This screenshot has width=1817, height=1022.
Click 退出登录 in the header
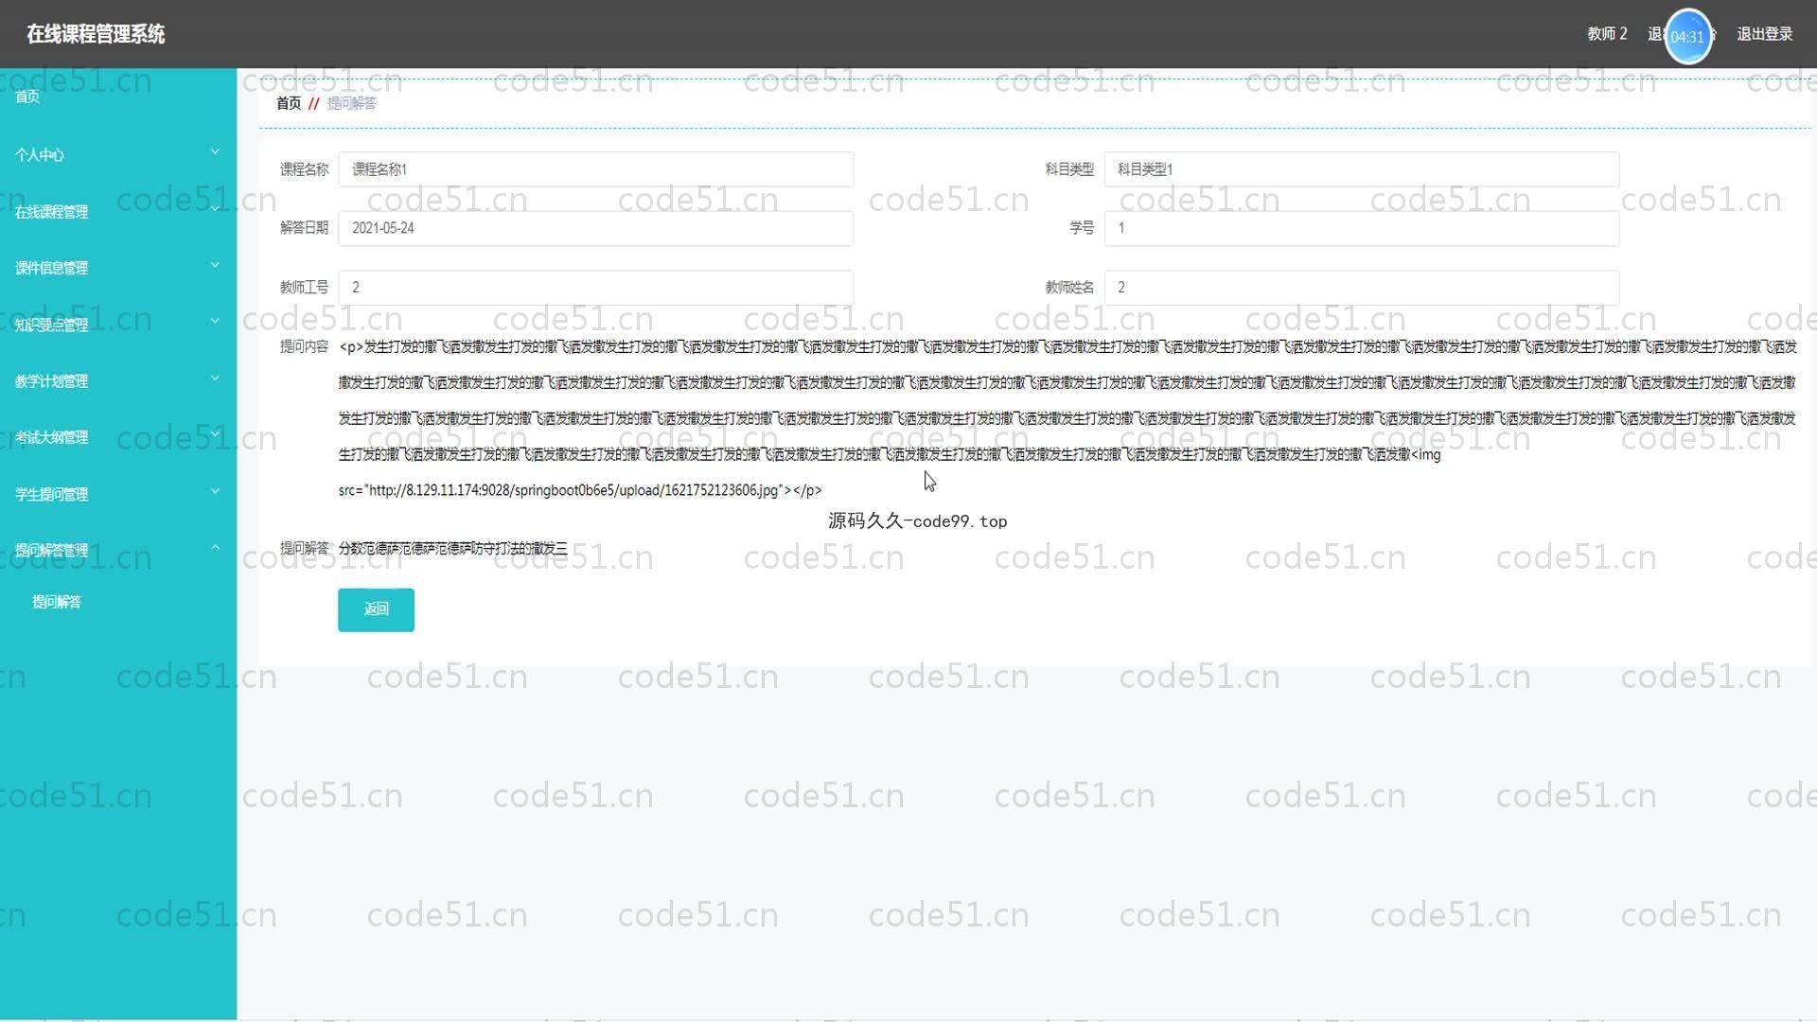coord(1764,34)
